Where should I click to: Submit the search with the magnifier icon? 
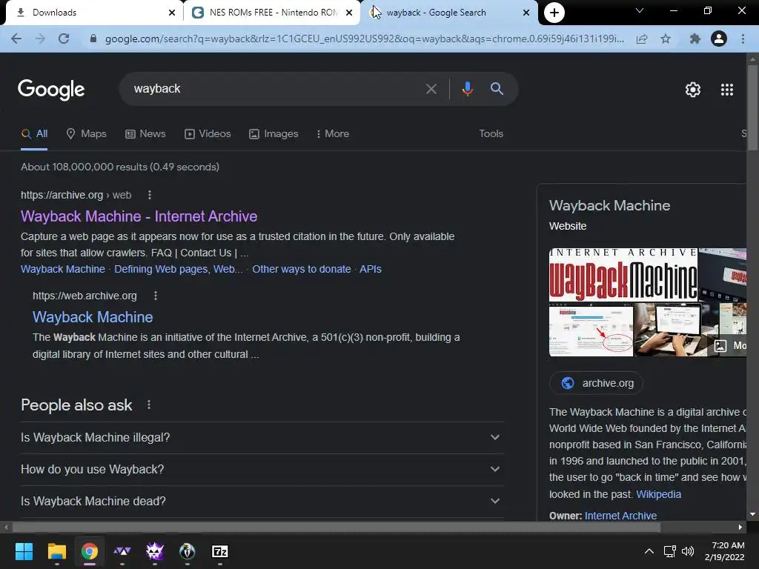pos(497,89)
